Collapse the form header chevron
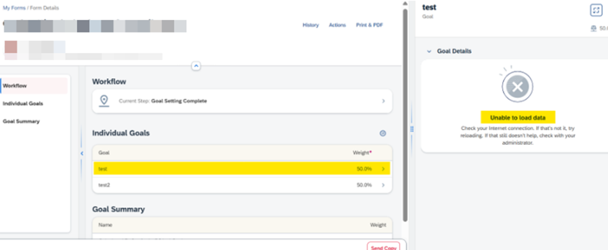The width and height of the screenshot is (608, 250). coord(196,66)
